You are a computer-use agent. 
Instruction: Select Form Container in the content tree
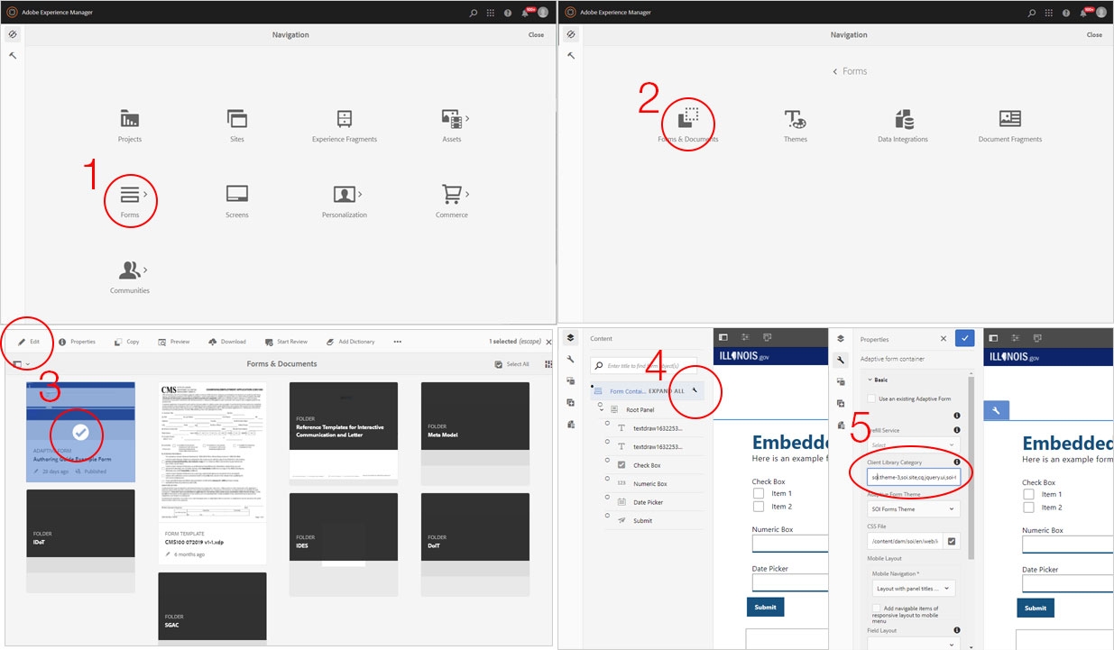(x=628, y=391)
